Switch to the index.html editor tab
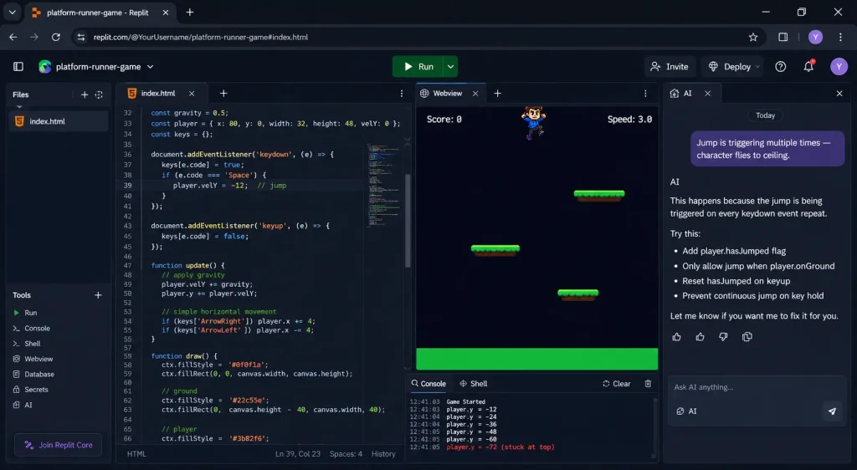The height and width of the screenshot is (470, 857). click(158, 94)
